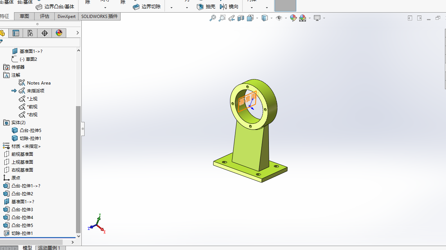Click the orange 基准面 plane on model

(247, 101)
